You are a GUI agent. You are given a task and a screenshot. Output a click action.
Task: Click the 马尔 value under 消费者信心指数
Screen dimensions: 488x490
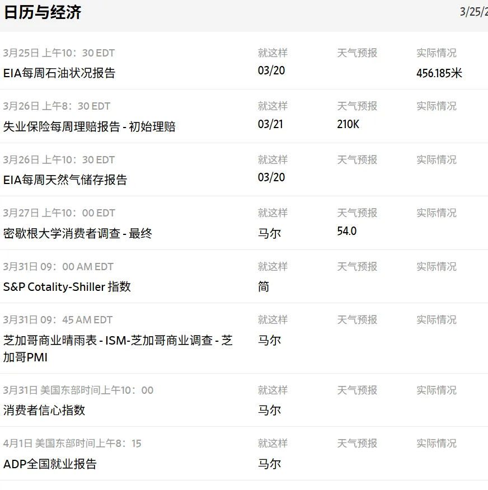point(270,409)
